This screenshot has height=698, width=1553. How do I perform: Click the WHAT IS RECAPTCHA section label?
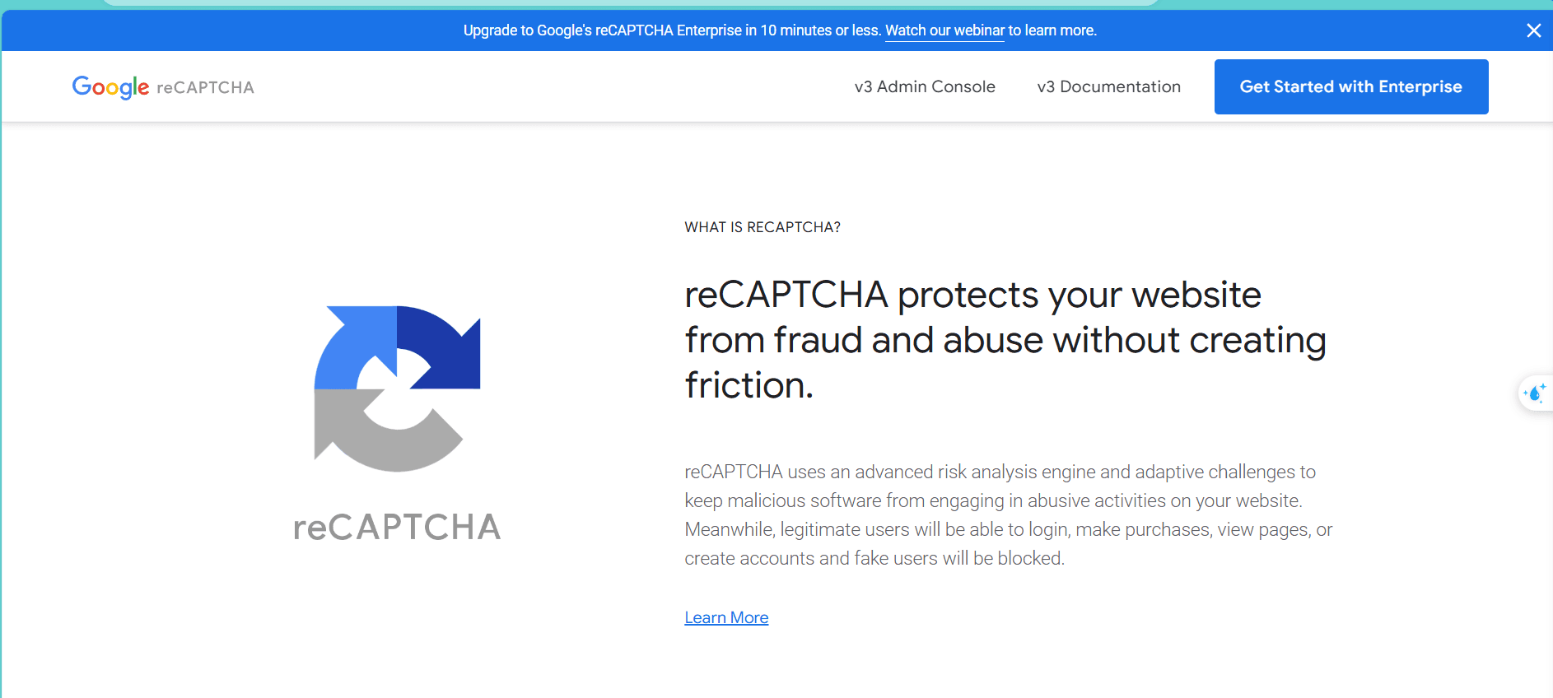[763, 227]
